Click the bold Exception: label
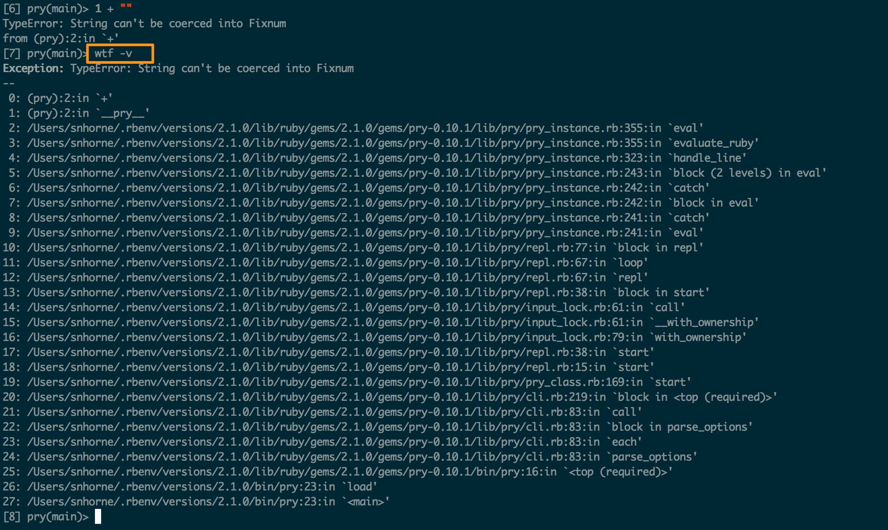Image resolution: width=888 pixels, height=530 pixels. [33, 69]
